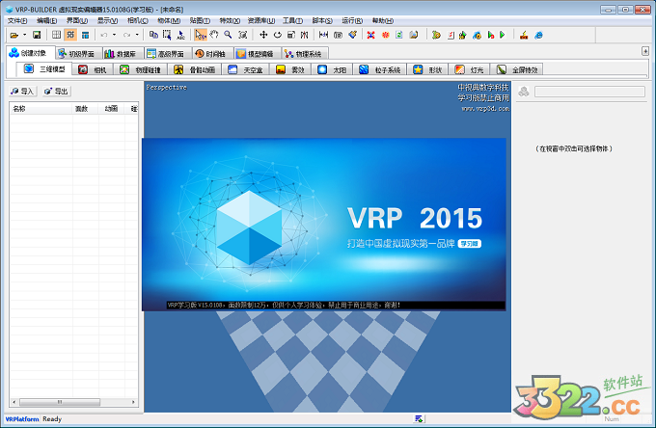Switch to the 模型编辑 tab

[256, 54]
